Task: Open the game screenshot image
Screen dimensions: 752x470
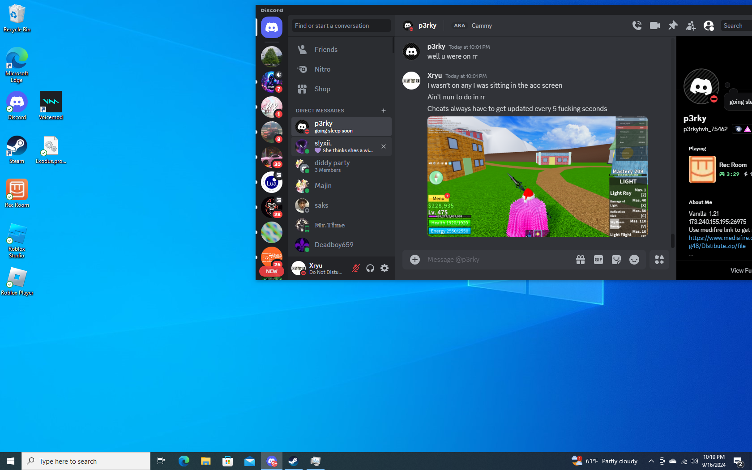Action: pos(538,177)
